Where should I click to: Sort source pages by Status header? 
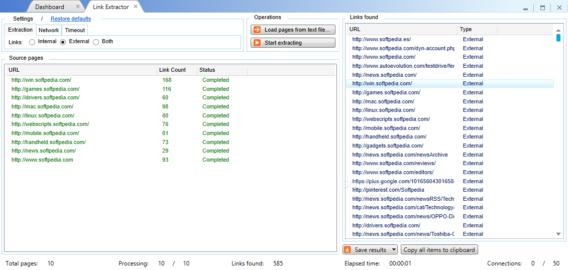222,70
